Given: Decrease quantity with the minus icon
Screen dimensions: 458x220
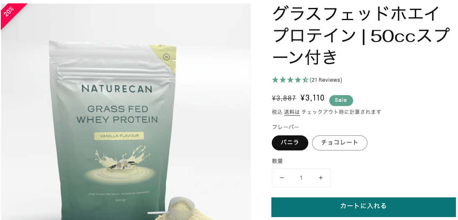Looking at the screenshot, I should pyautogui.click(x=281, y=178).
